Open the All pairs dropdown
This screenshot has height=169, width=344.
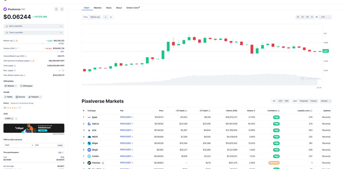point(326,101)
